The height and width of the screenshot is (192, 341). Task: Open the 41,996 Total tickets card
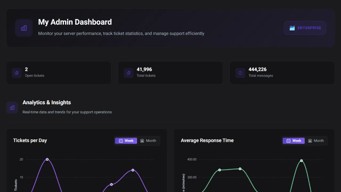(x=170, y=73)
